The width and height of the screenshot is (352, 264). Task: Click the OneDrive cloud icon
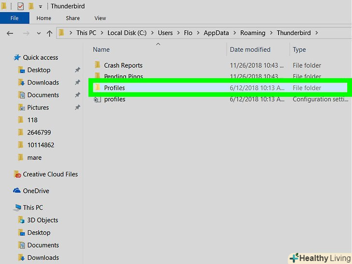pyautogui.click(x=17, y=191)
